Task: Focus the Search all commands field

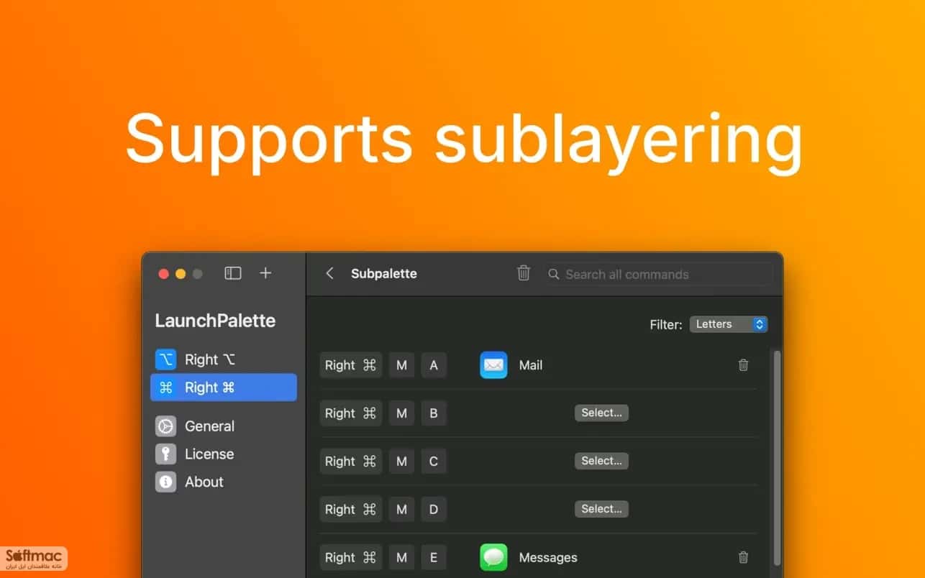Action: pyautogui.click(x=659, y=274)
